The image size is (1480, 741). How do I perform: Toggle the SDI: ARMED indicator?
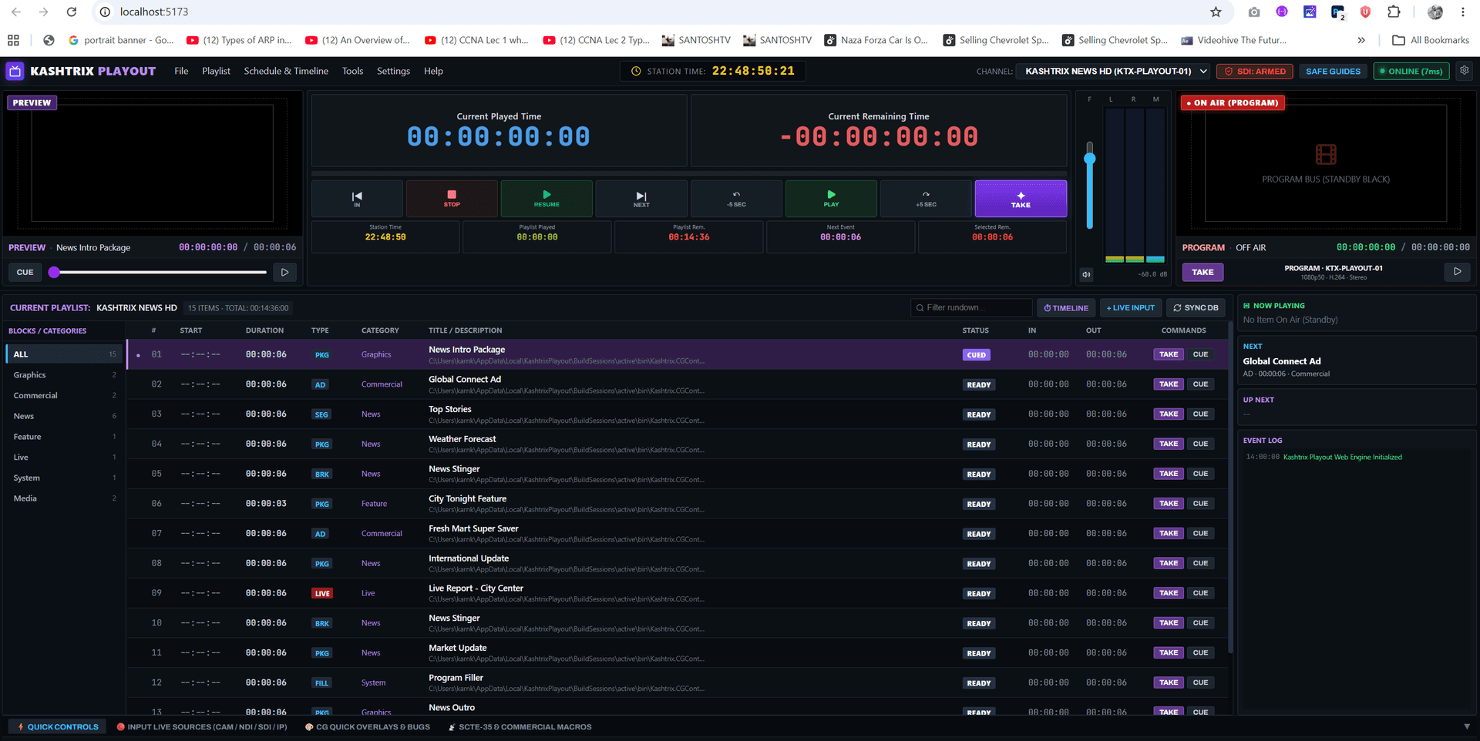[x=1255, y=71]
